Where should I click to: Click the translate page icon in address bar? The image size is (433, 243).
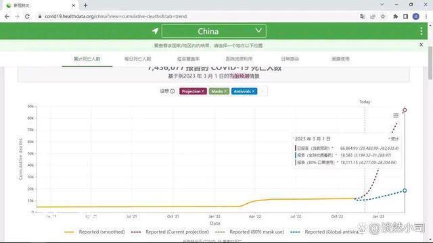click(x=363, y=16)
